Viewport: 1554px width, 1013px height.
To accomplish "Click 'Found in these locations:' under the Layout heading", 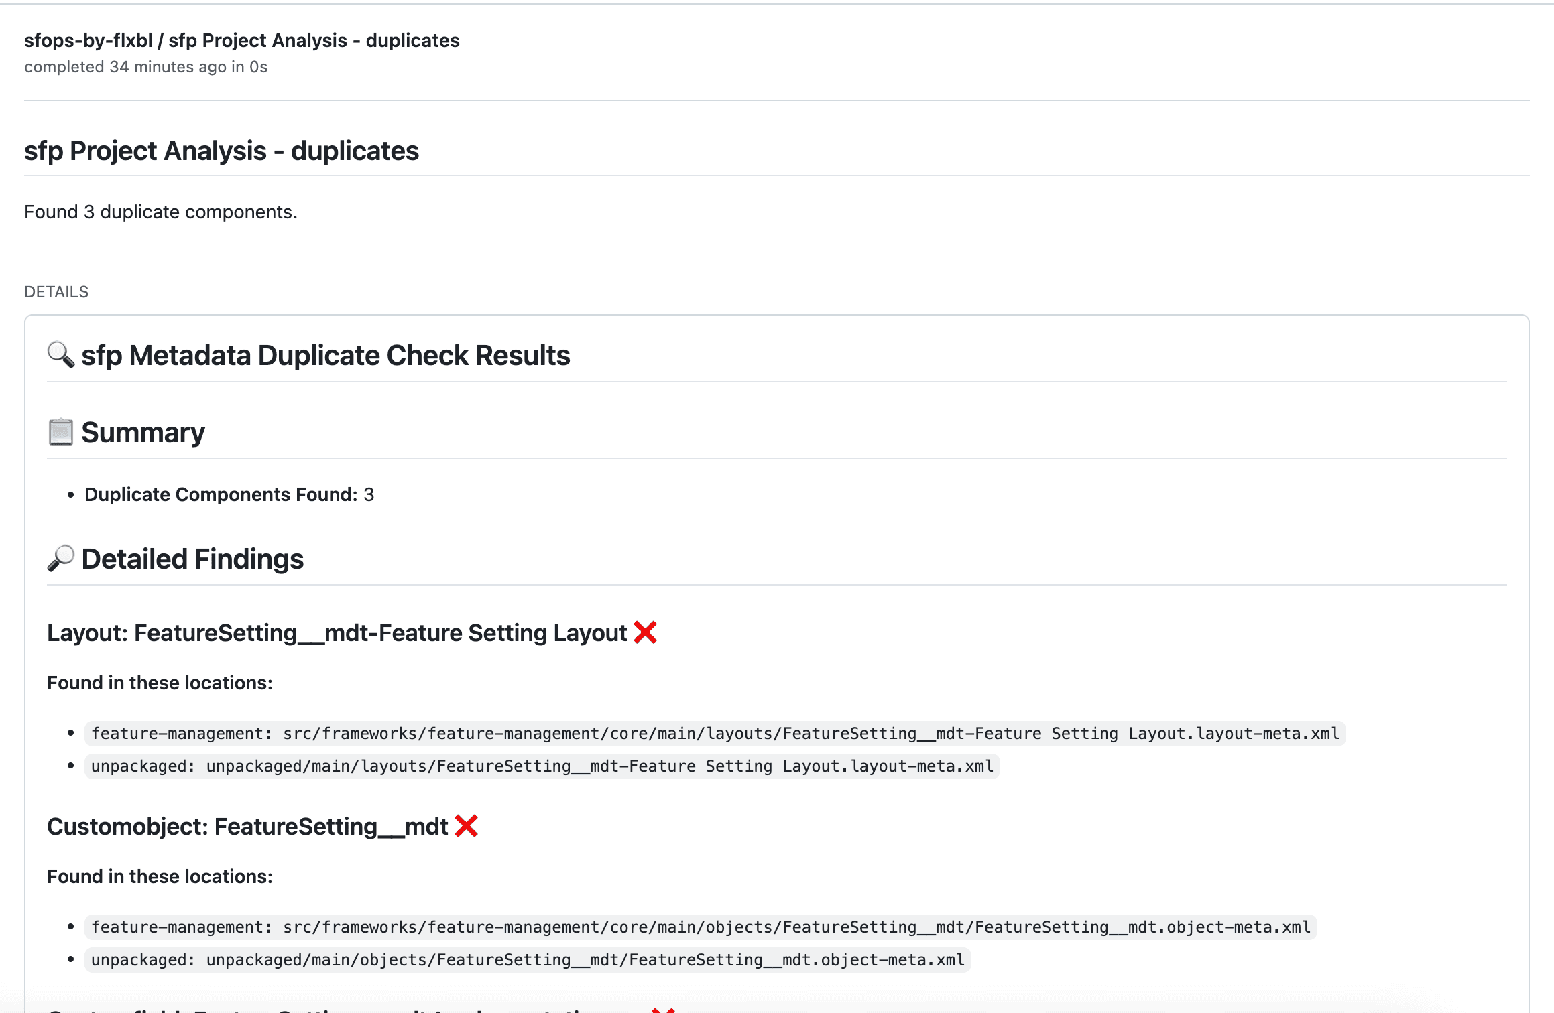I will tap(160, 683).
